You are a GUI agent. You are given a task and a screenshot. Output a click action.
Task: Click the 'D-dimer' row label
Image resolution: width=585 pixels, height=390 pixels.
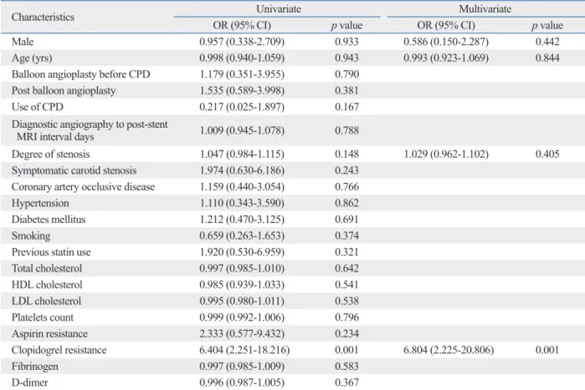pos(30,382)
